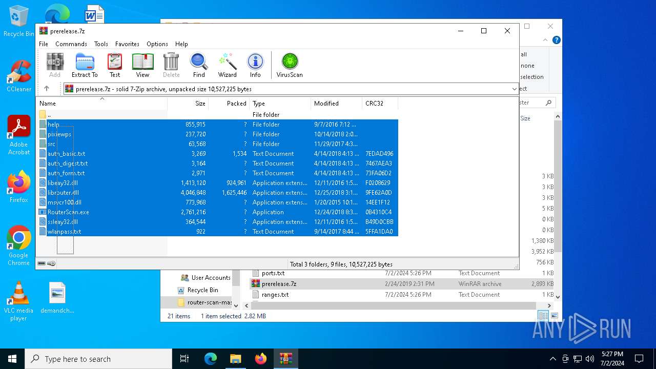Select auth_digest.txt file
The height and width of the screenshot is (369, 656).
coord(217,163)
